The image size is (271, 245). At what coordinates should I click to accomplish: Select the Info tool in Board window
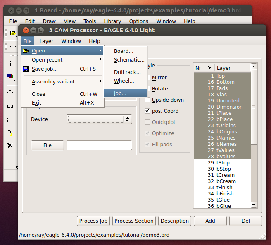tap(10, 64)
